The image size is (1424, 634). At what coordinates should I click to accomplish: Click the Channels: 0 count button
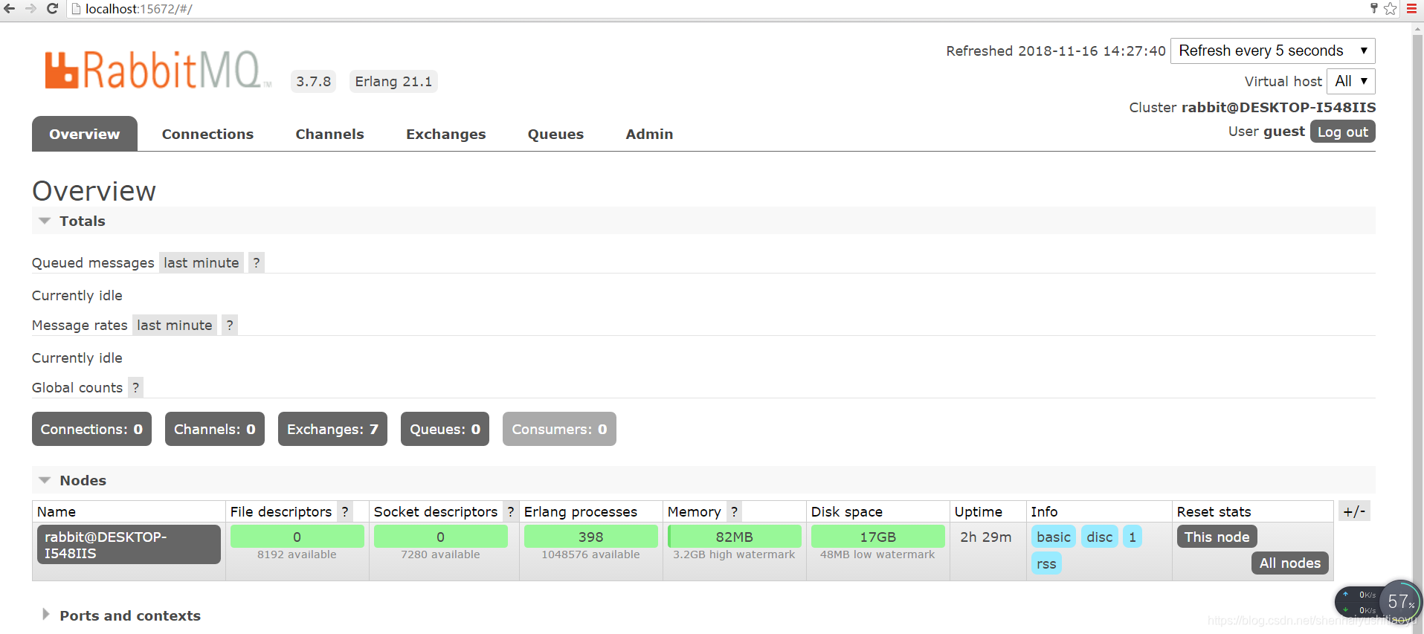pyautogui.click(x=214, y=429)
